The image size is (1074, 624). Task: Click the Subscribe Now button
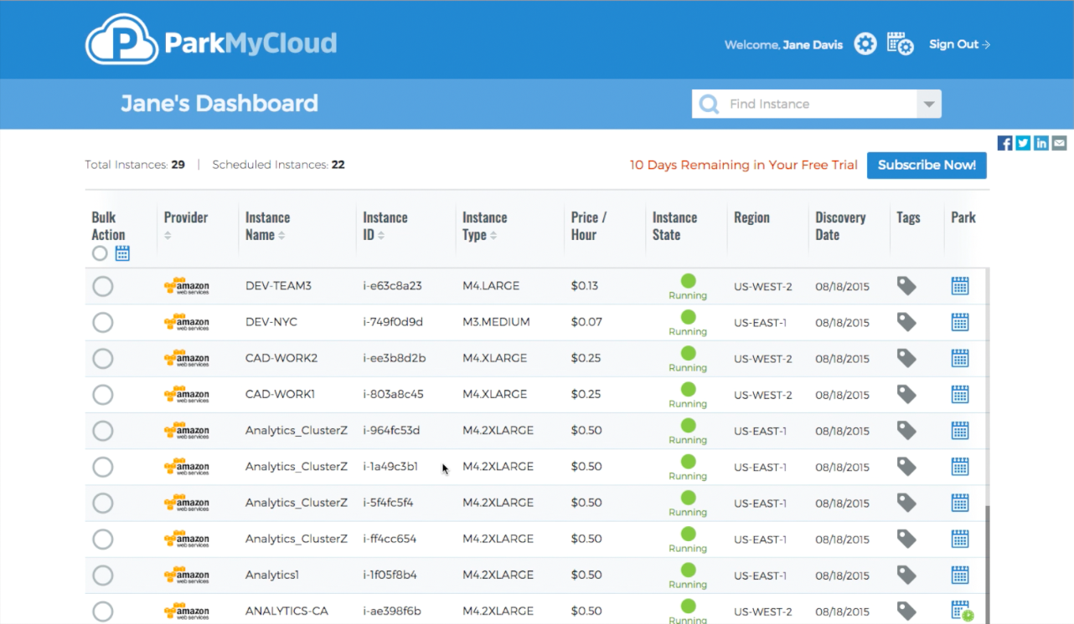(927, 165)
